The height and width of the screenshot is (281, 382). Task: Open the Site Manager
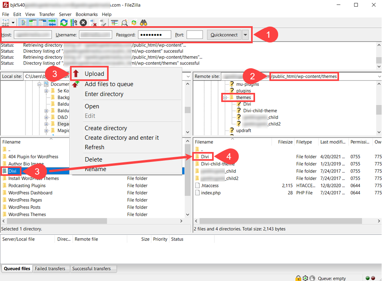click(x=6, y=23)
